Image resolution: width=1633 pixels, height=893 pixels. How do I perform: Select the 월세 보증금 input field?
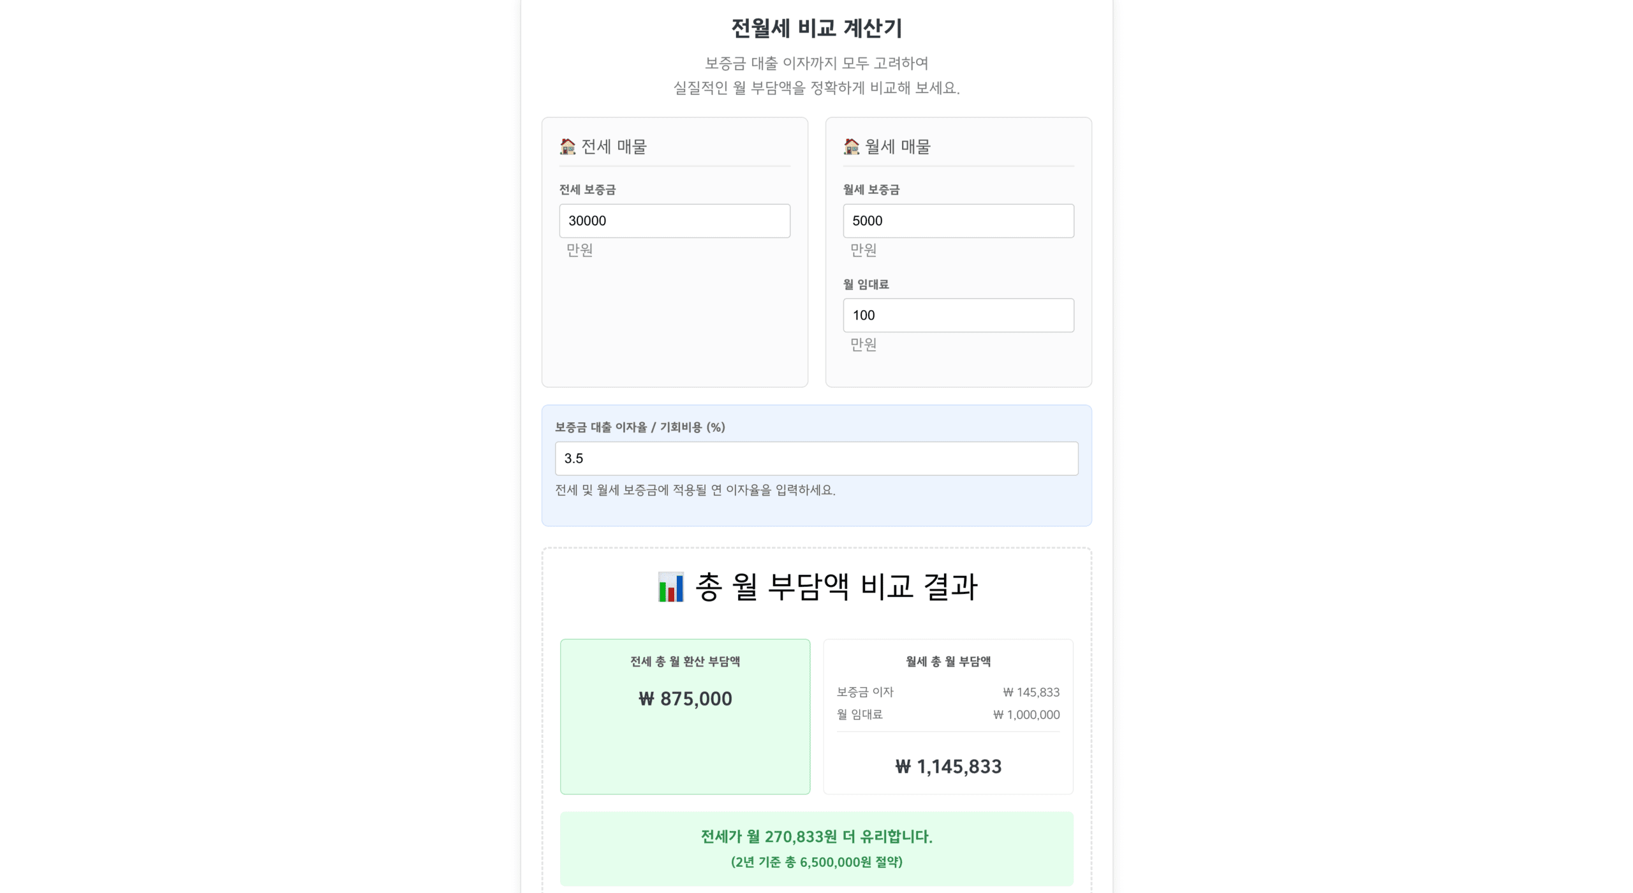(x=958, y=221)
